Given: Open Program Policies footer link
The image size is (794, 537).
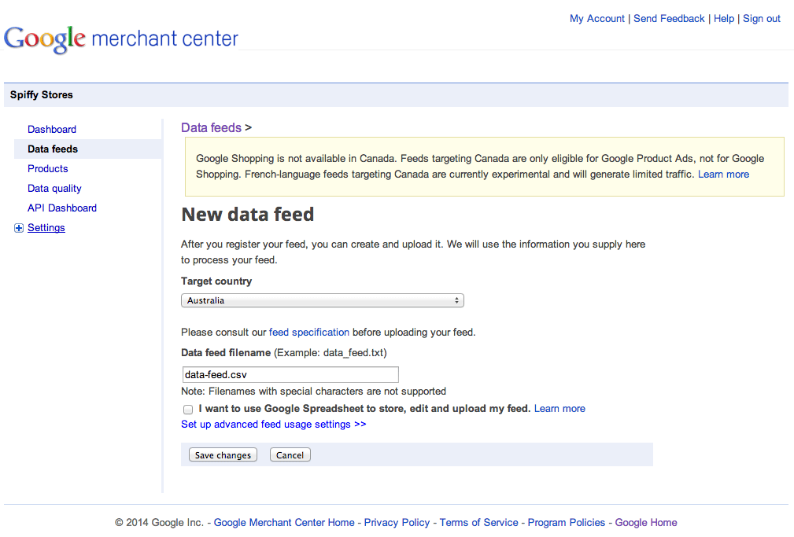Looking at the screenshot, I should [566, 523].
